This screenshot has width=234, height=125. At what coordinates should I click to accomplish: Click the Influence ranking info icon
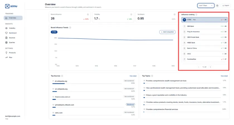tap(196, 15)
